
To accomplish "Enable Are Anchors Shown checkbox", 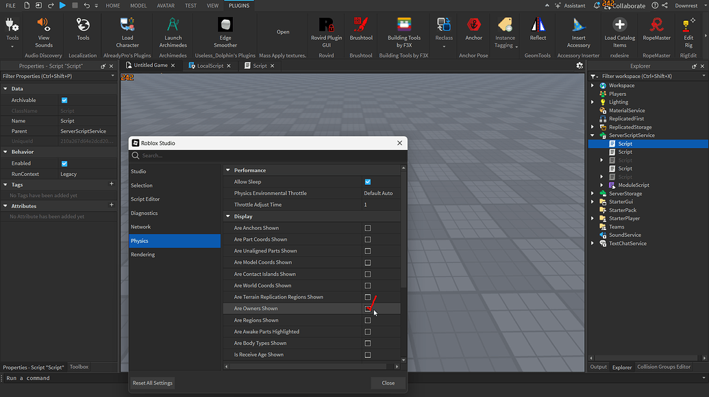I will click(x=368, y=228).
